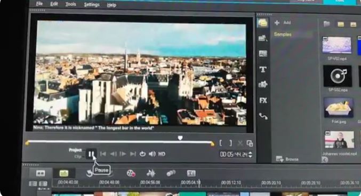Open the system volume speaker control
The image size is (361, 196).
[152, 154]
